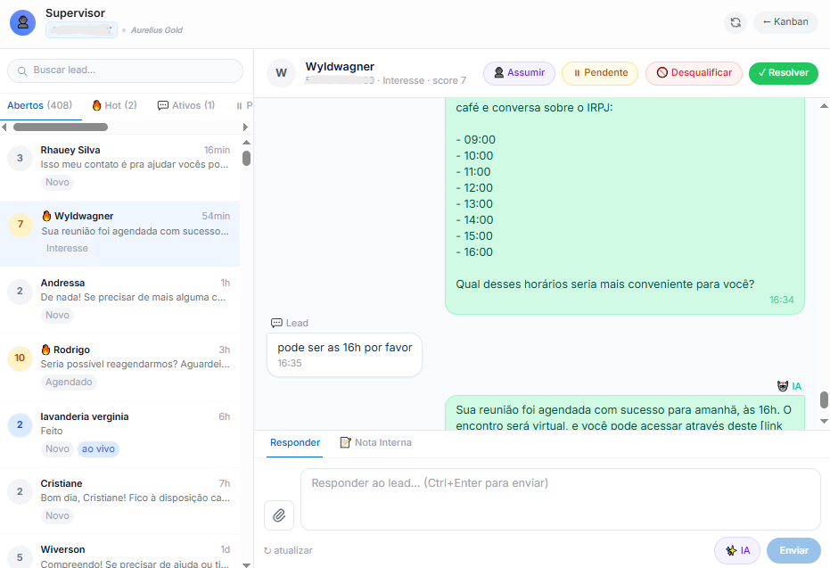Viewport: 830px width, 568px height.
Task: Switch to the Ativos (1) tab
Action: tap(185, 105)
